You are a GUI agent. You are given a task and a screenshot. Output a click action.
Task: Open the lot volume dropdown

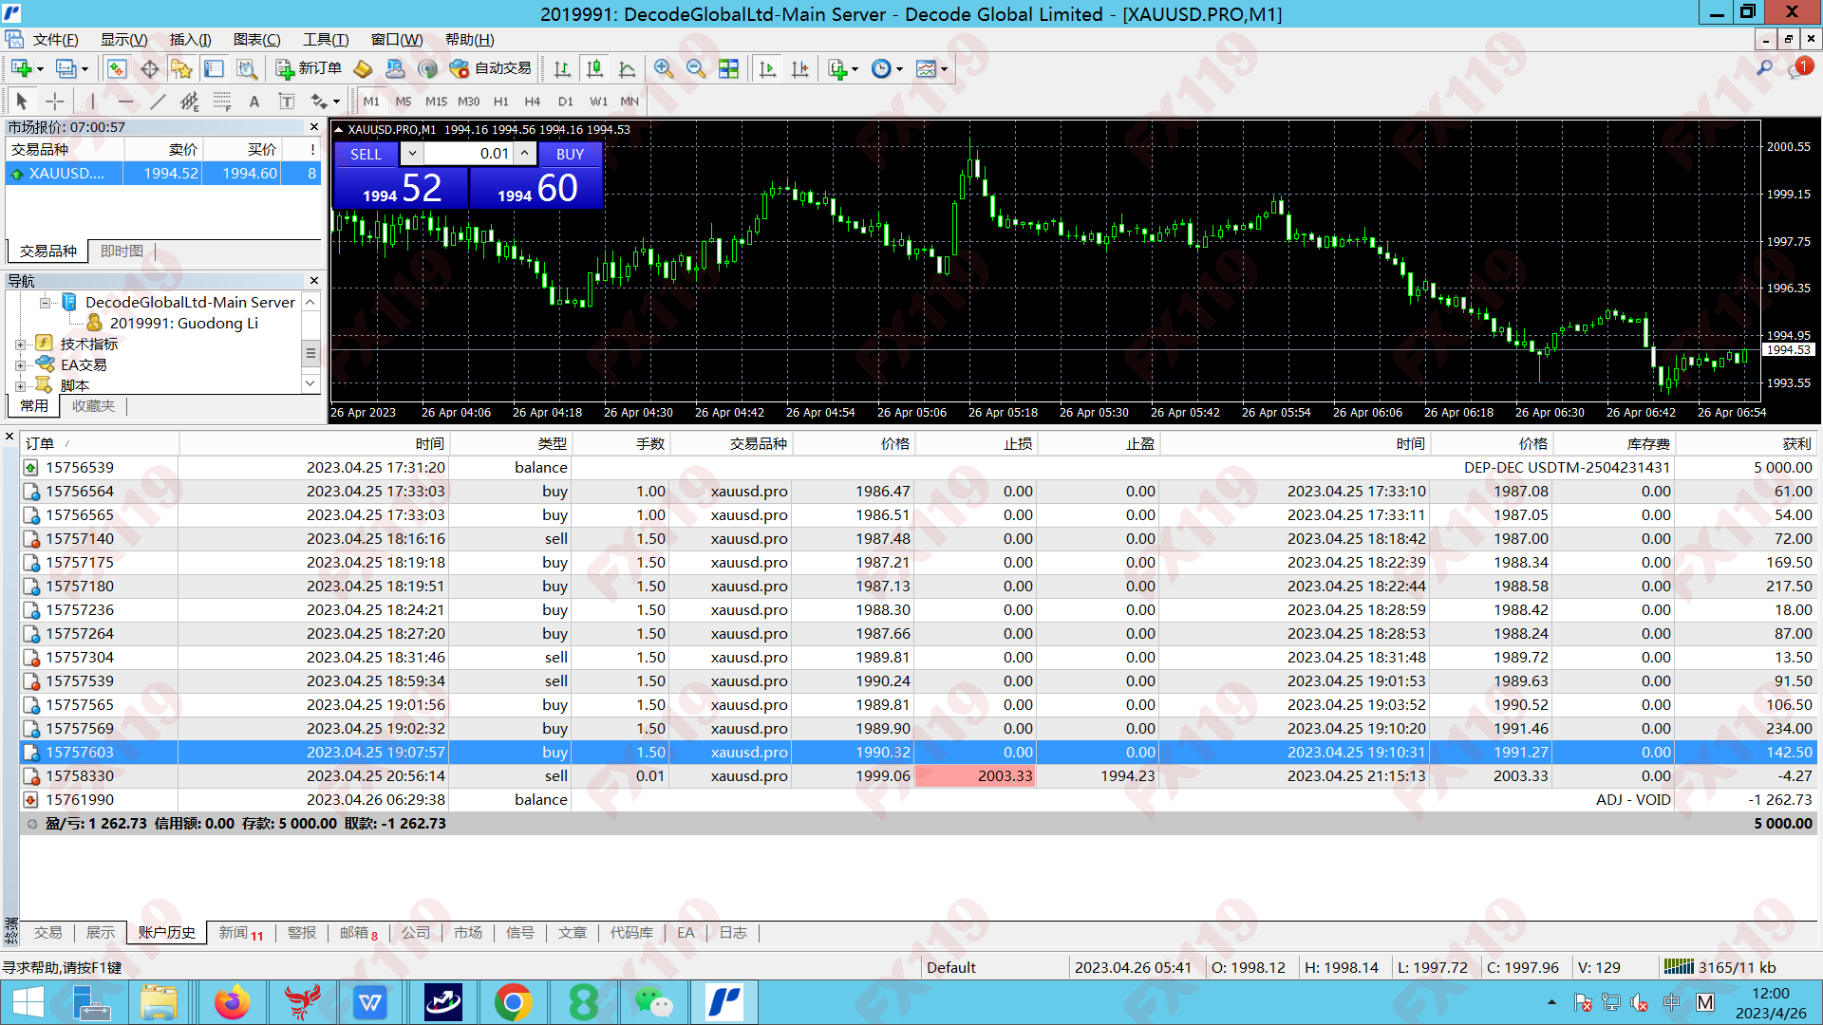[412, 154]
